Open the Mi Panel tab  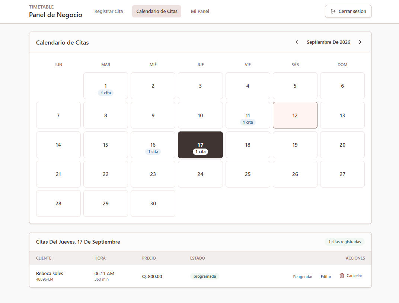click(x=200, y=12)
